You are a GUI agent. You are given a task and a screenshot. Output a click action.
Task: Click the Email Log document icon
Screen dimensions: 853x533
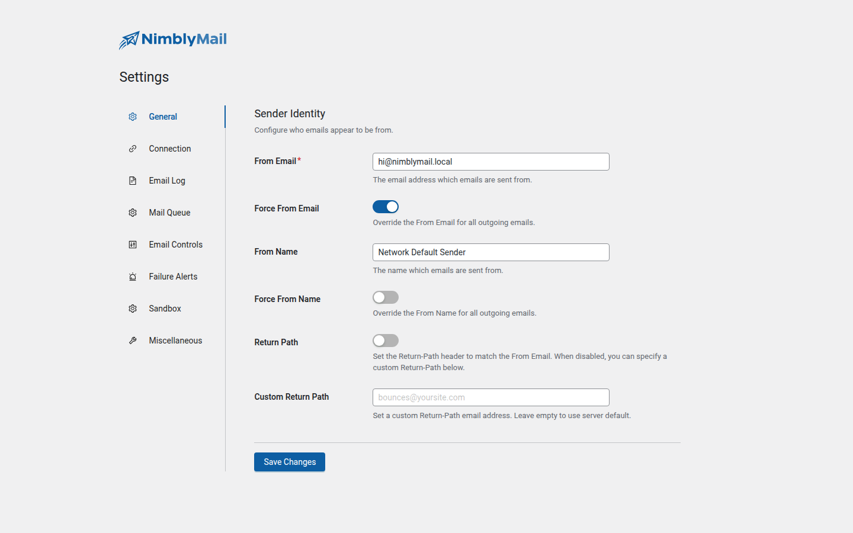133,181
